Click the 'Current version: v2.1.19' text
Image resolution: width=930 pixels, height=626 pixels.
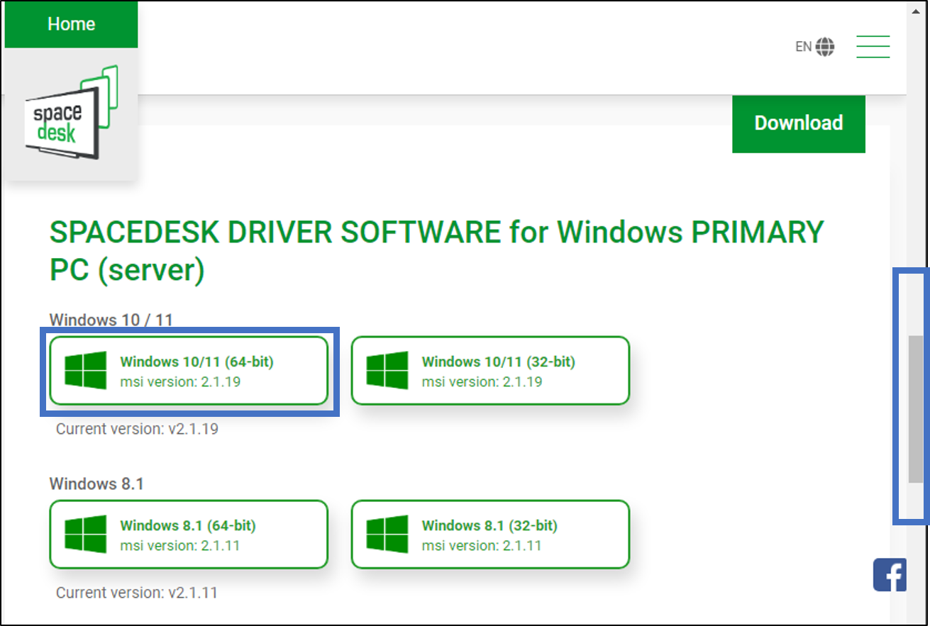click(137, 429)
